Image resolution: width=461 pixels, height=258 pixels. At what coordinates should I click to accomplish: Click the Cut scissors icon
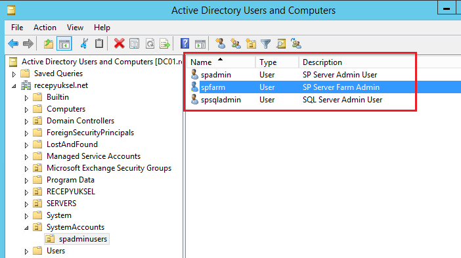(84, 44)
